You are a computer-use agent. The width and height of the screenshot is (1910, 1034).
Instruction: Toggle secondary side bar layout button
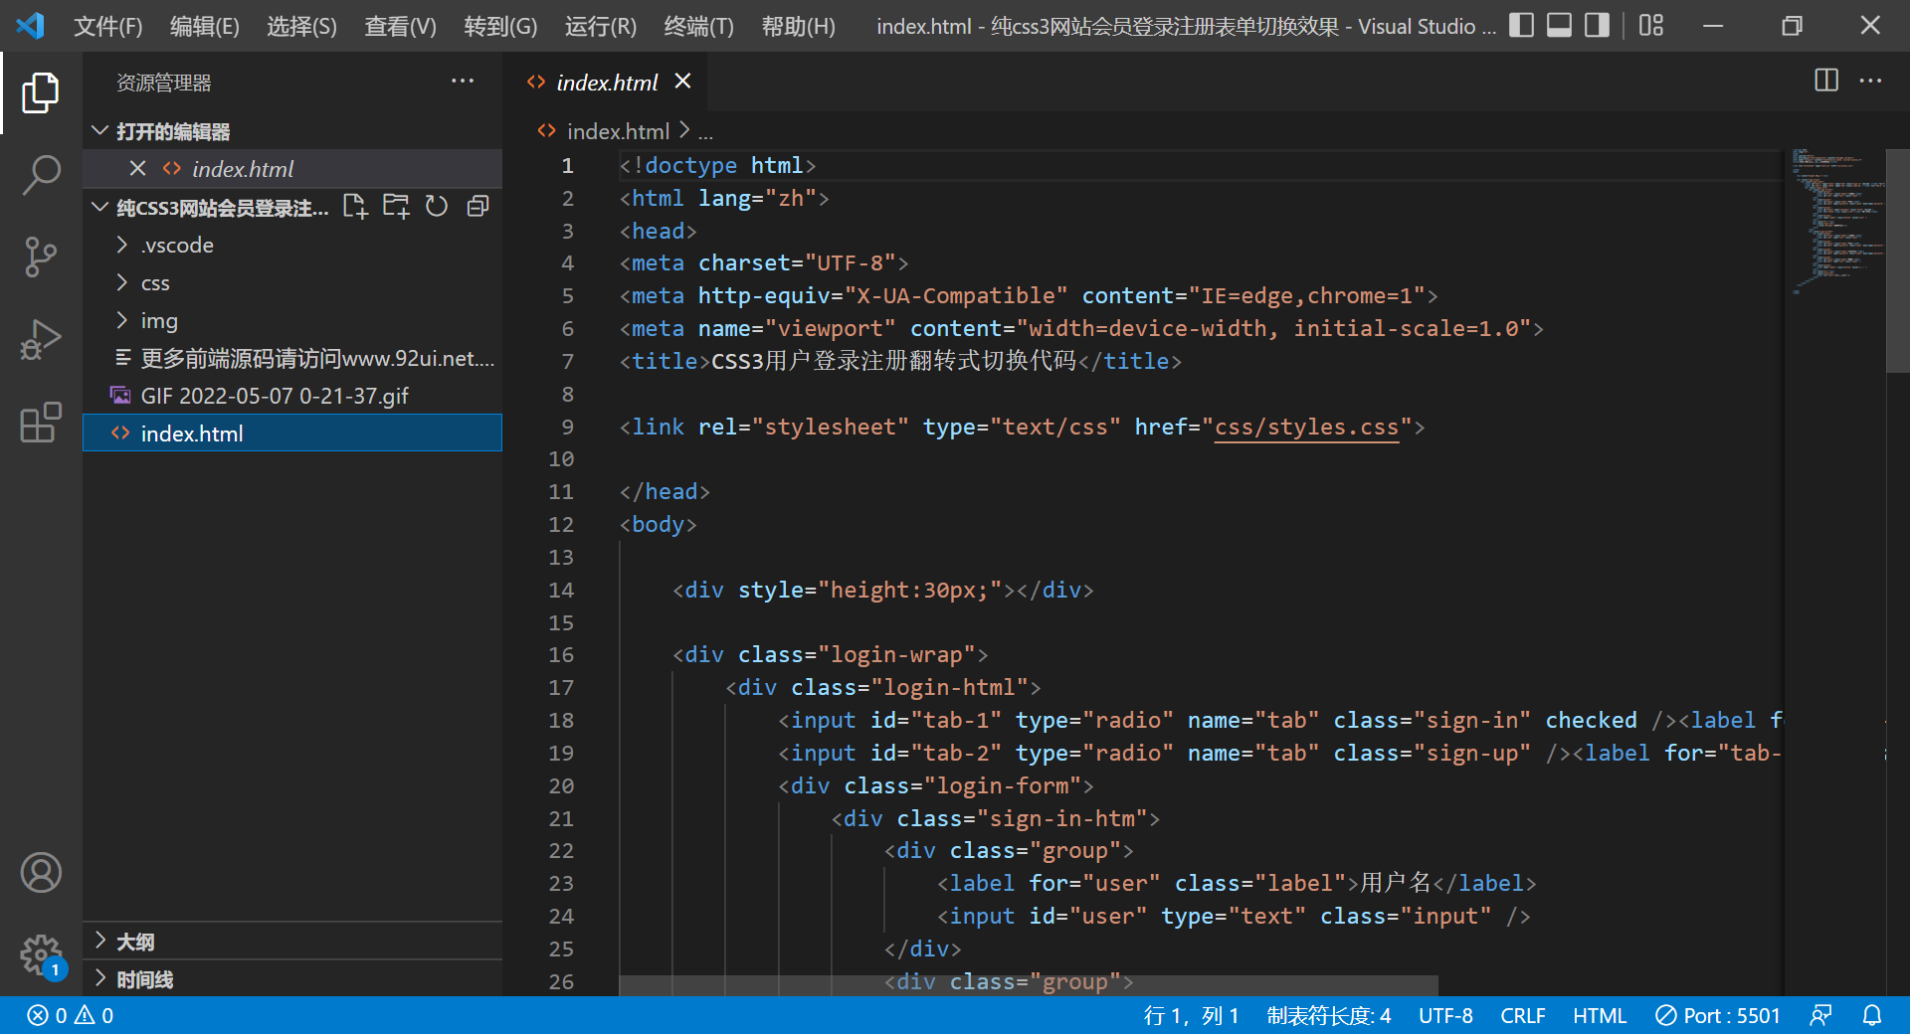pyautogui.click(x=1597, y=25)
